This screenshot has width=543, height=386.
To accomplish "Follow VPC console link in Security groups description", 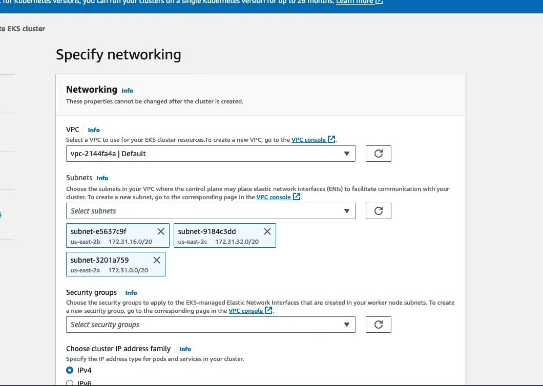I will (x=250, y=311).
